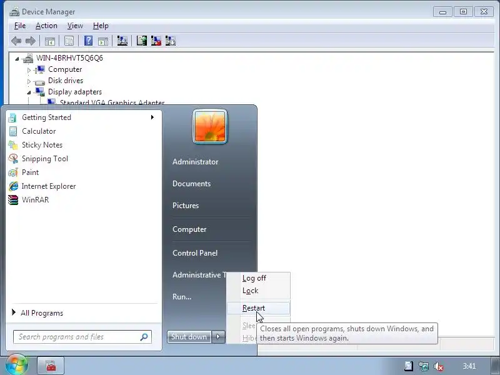
Task: Click the user account flower picture
Action: (x=210, y=127)
